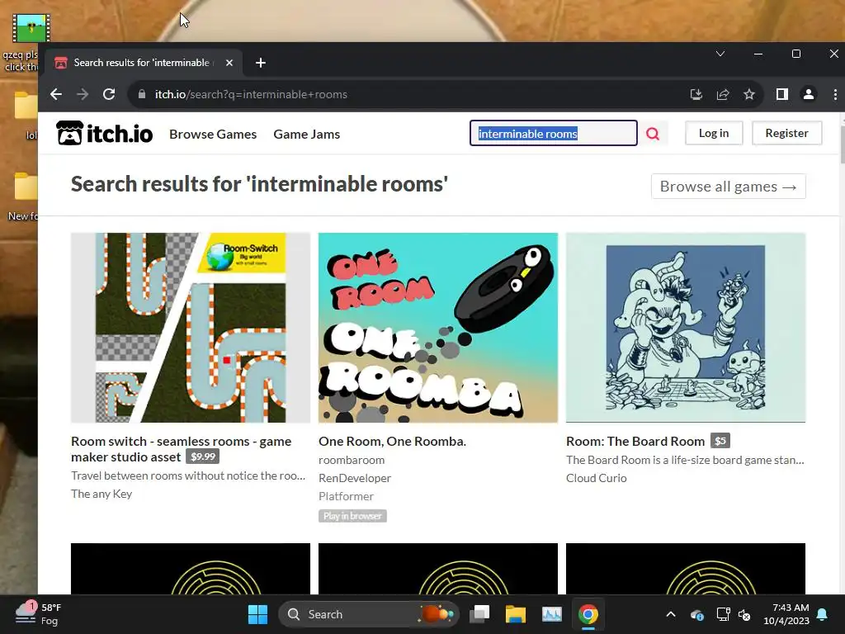The height and width of the screenshot is (634, 845).
Task: Click the OneDrive cloud tray icon
Action: (x=696, y=614)
